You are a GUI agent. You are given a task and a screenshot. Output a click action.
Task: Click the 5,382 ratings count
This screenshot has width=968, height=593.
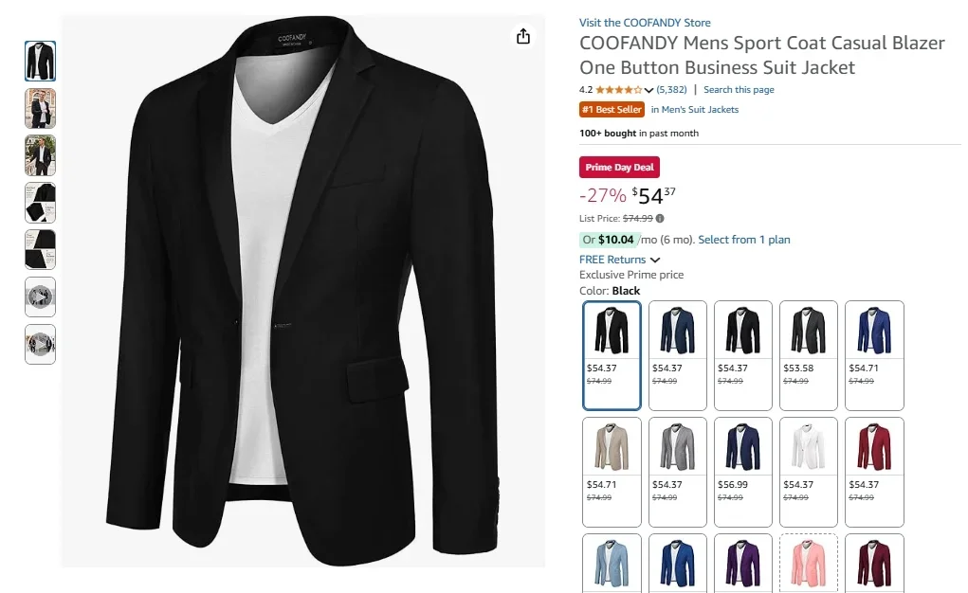pyautogui.click(x=670, y=89)
